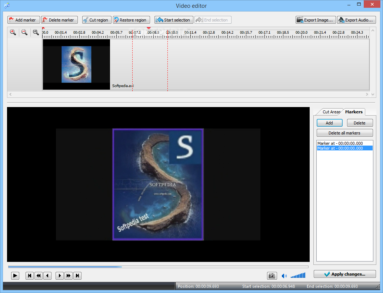383x293 pixels.
Task: Select the highlighted second marker entry
Action: tap(344, 148)
